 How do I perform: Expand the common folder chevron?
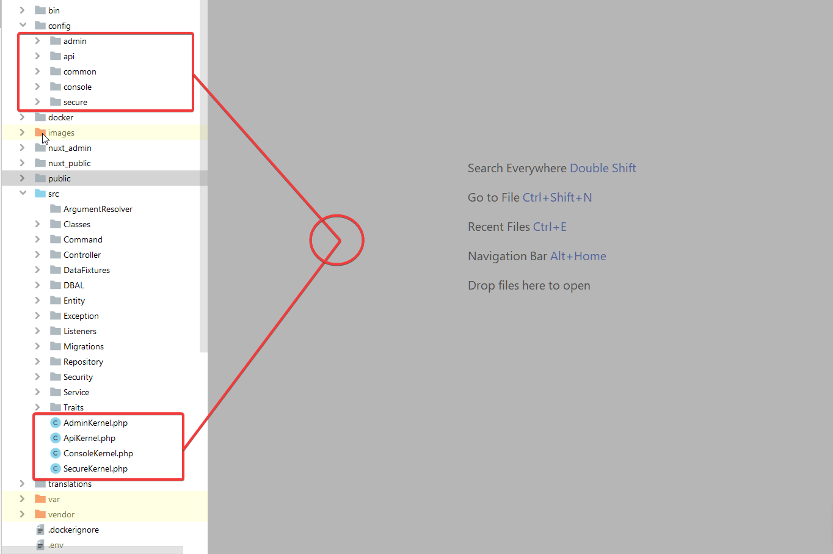point(37,71)
